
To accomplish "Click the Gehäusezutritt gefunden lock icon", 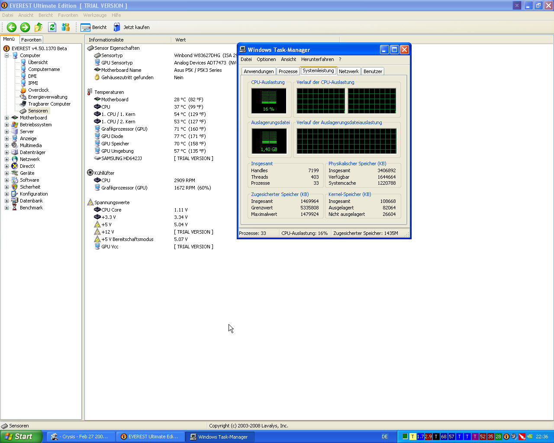I will [x=97, y=77].
